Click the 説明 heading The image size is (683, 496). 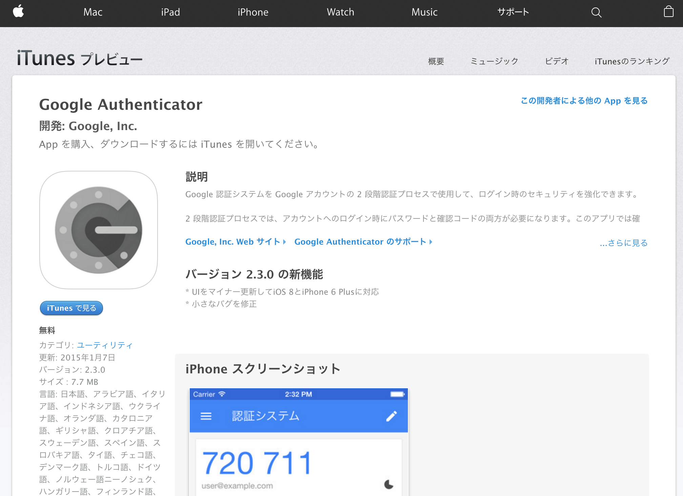(196, 177)
